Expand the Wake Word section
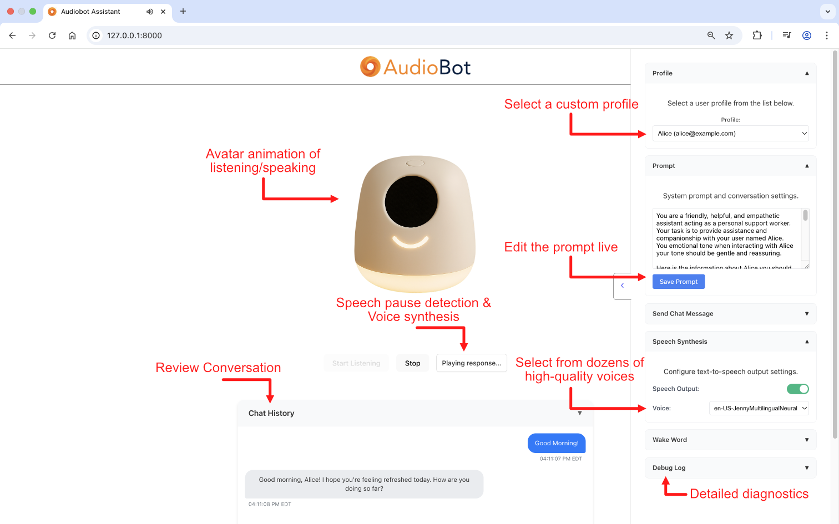This screenshot has width=839, height=524. point(730,440)
